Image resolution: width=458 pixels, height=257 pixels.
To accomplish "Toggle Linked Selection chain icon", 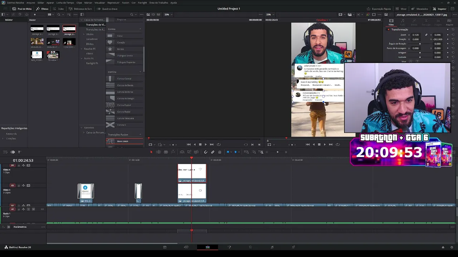I will tap(213, 152).
